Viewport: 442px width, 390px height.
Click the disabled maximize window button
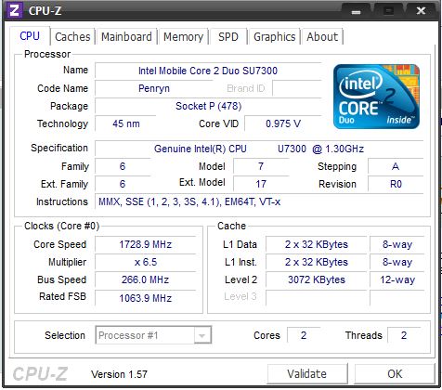point(388,11)
